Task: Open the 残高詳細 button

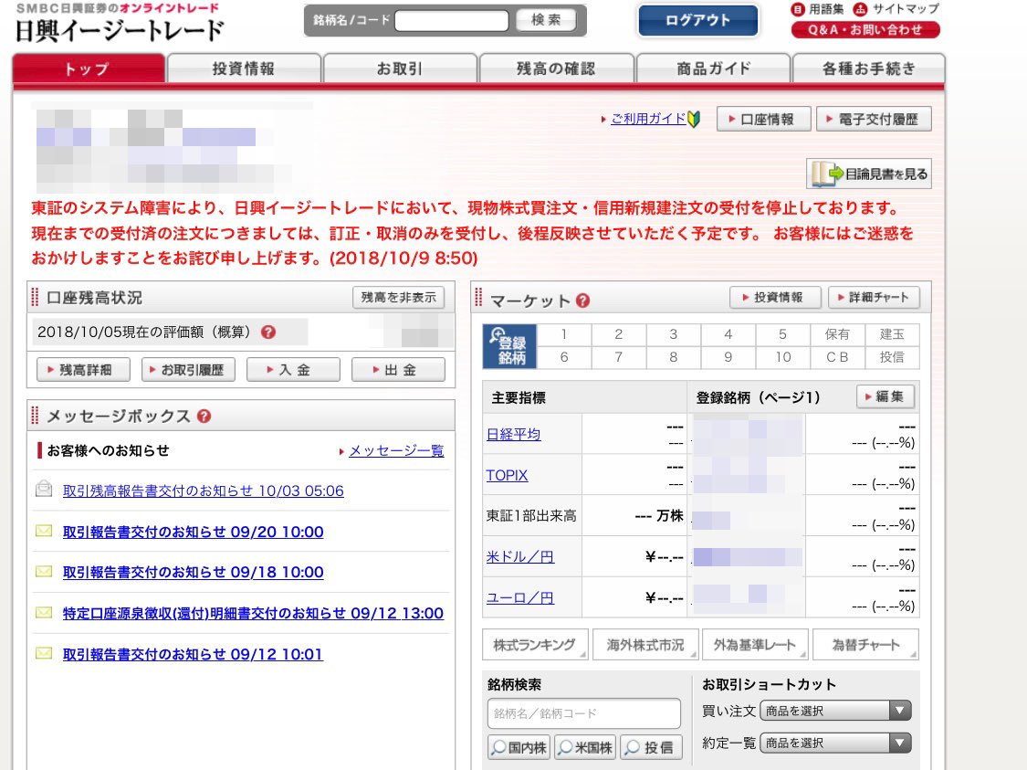Action: (x=83, y=370)
